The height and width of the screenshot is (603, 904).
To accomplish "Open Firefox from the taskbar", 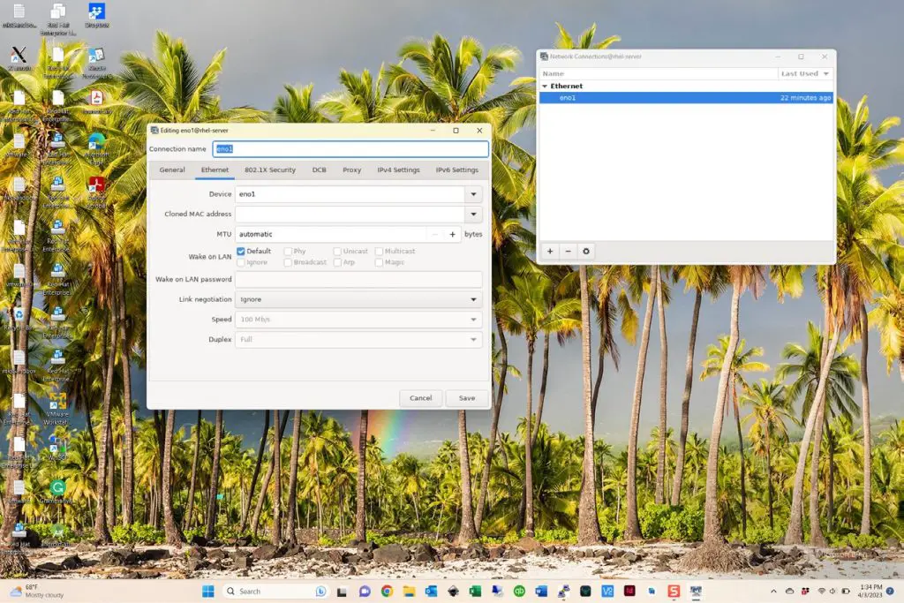I will tap(584, 591).
